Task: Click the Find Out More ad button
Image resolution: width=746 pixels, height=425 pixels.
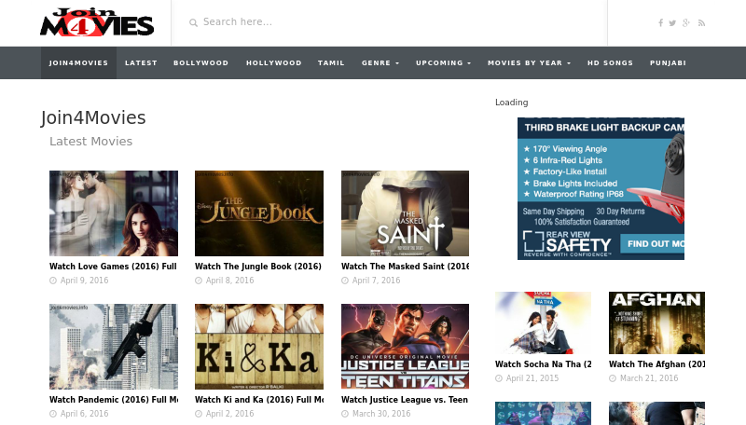Action: coord(652,244)
